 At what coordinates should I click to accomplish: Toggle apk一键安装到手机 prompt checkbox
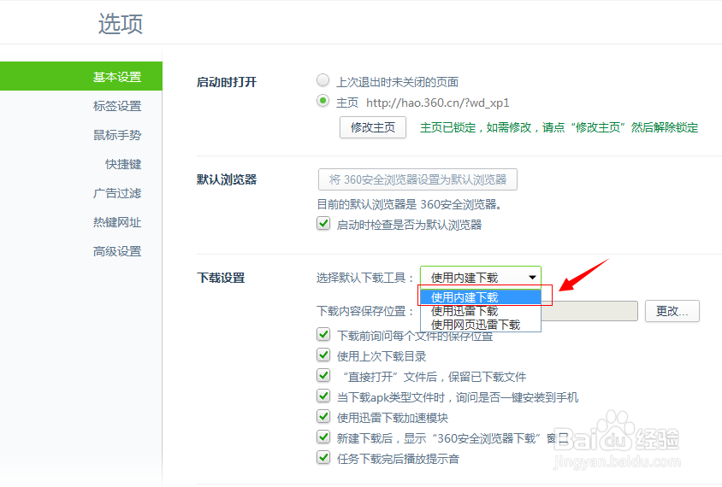coord(323,396)
